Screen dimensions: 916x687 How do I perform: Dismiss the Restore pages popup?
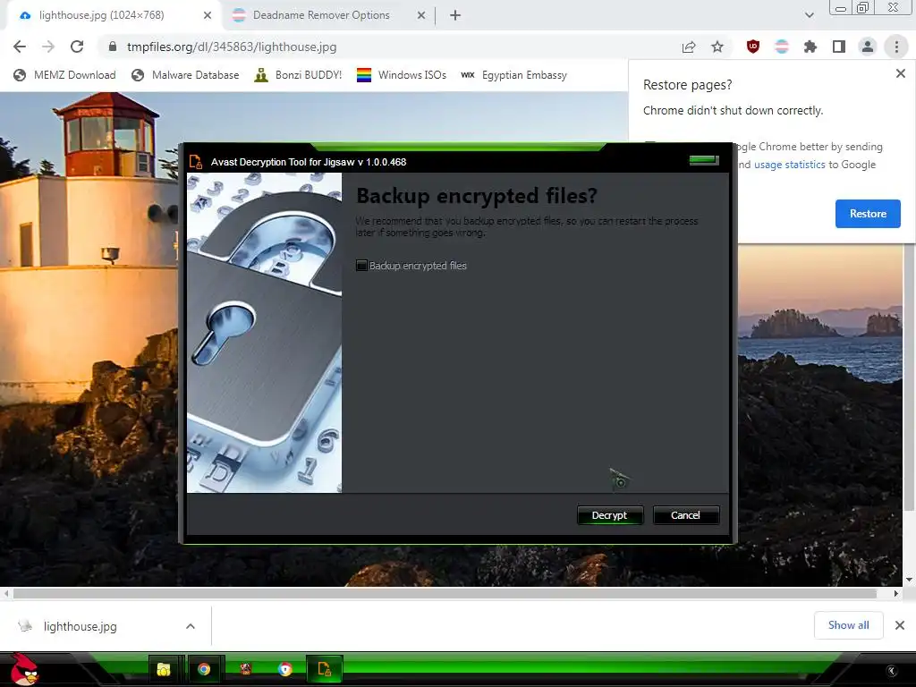click(900, 73)
